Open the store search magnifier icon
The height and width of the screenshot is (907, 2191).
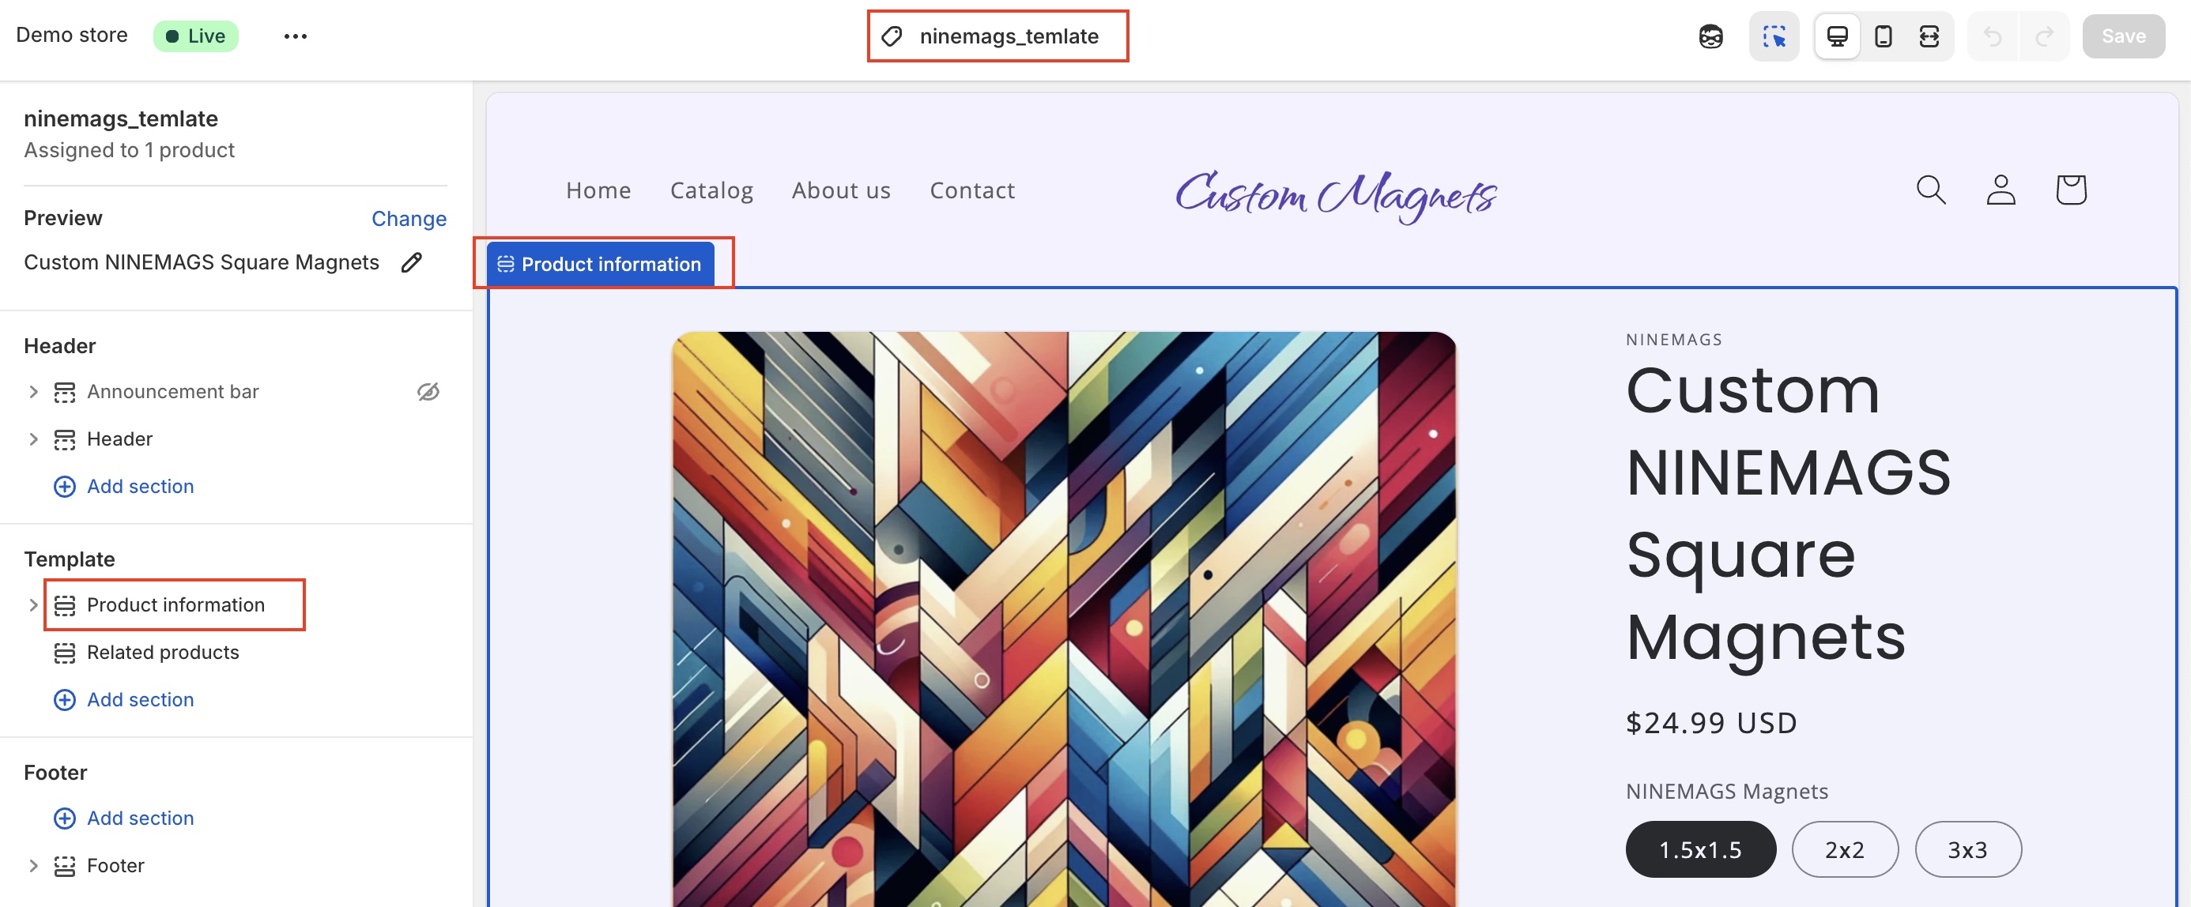[1931, 190]
